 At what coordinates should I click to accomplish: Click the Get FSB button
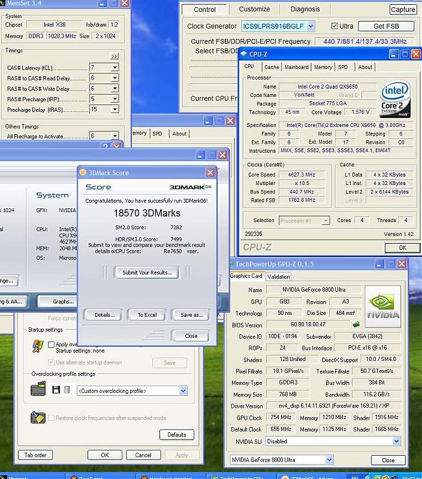[x=386, y=26]
